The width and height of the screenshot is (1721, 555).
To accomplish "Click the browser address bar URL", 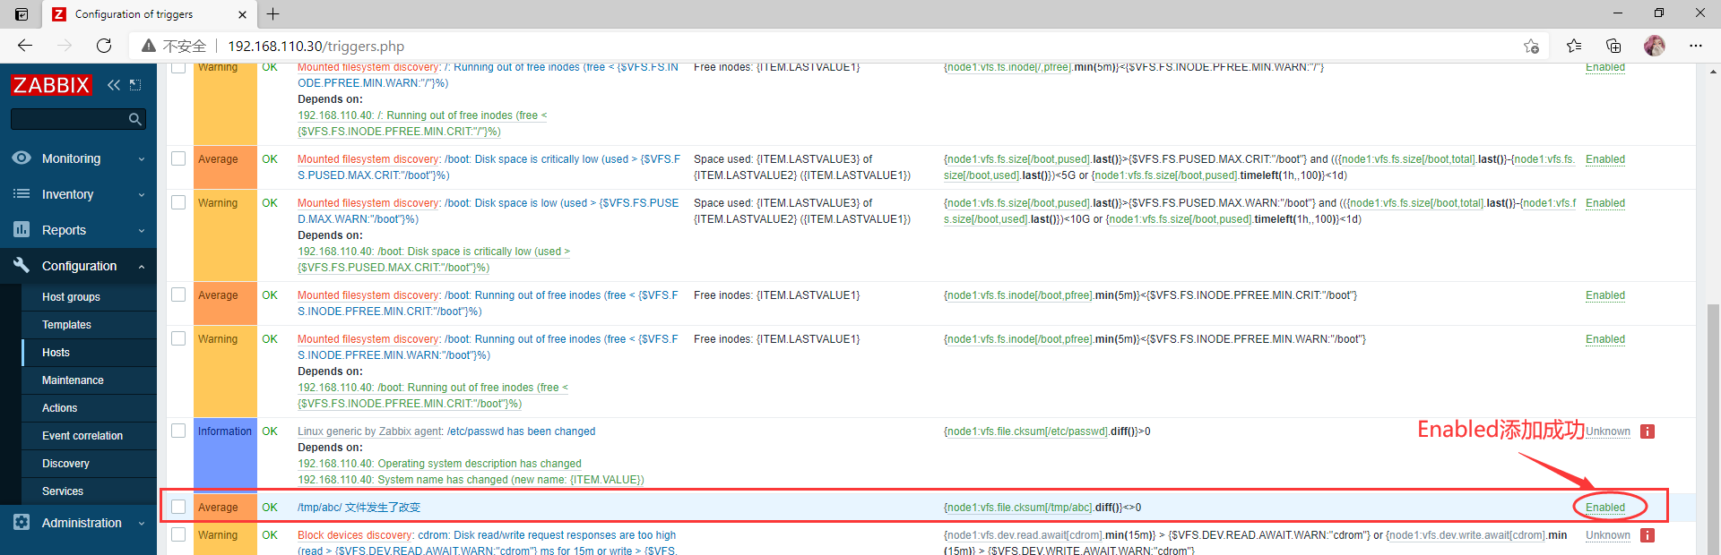I will coord(316,46).
